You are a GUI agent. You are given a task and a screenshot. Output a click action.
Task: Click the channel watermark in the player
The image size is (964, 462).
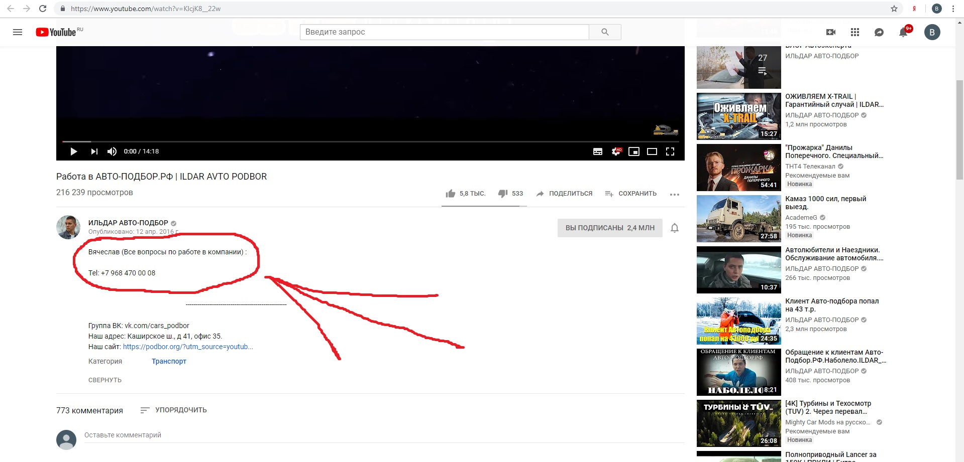click(x=666, y=130)
